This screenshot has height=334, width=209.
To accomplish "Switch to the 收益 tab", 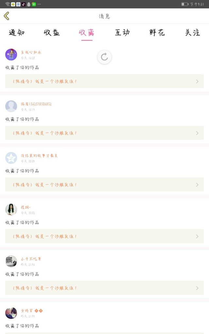I will (52, 33).
